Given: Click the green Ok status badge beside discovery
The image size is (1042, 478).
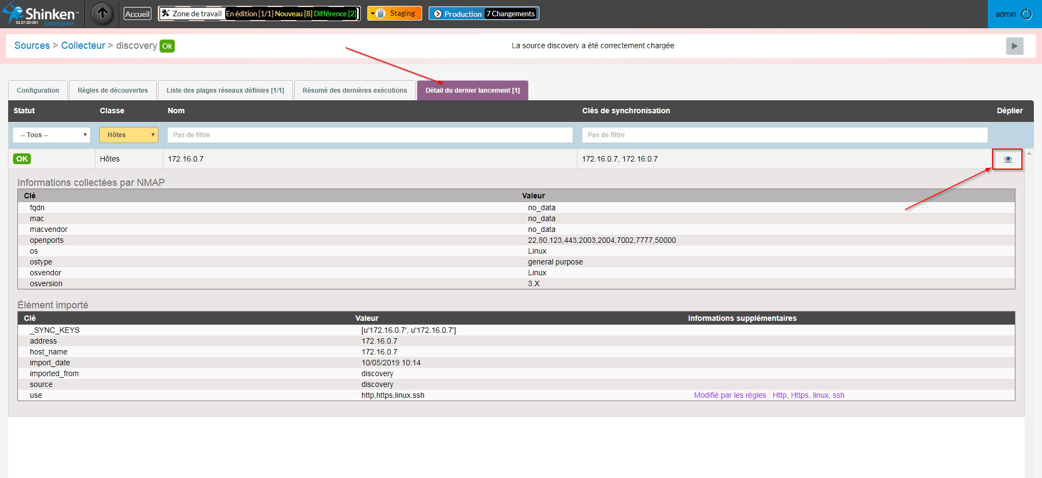Looking at the screenshot, I should 167,46.
